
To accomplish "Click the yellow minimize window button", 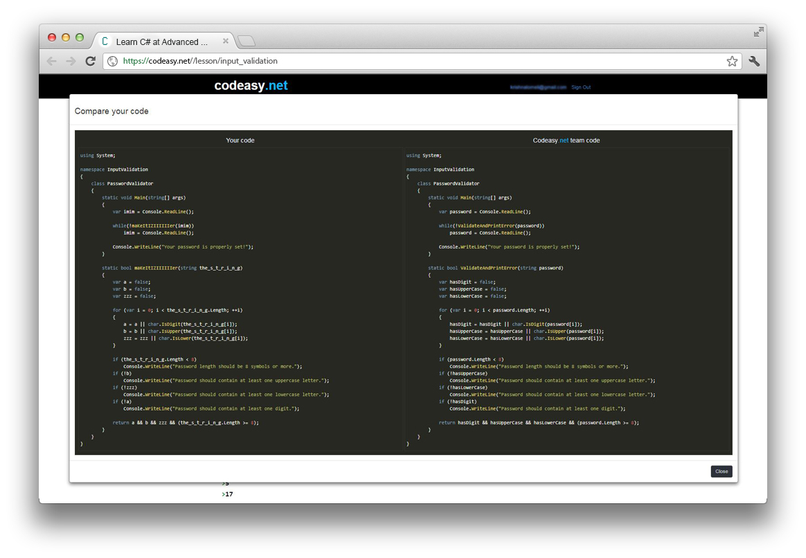I will coord(66,37).
